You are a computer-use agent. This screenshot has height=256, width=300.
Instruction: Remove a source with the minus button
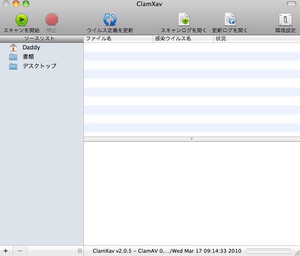tap(20, 251)
